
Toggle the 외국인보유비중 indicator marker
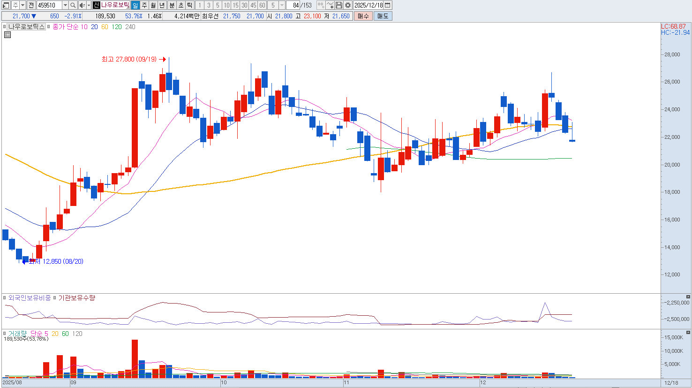coord(5,298)
